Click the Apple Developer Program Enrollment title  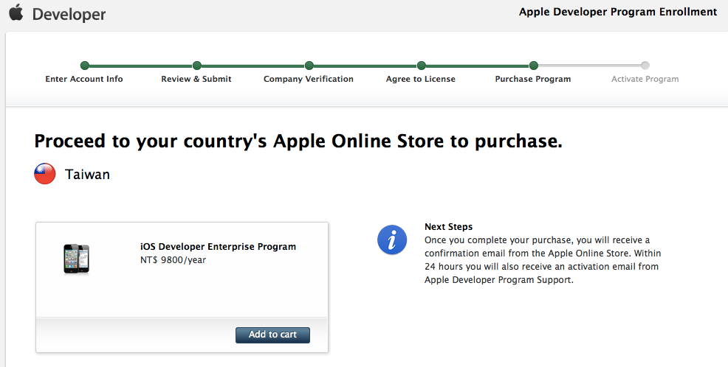point(618,12)
